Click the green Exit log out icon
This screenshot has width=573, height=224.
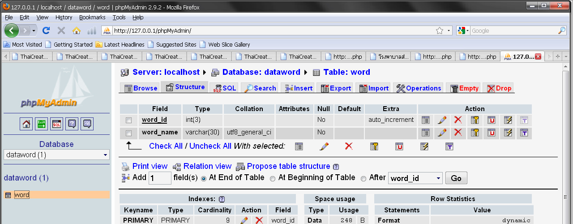tap(42, 124)
